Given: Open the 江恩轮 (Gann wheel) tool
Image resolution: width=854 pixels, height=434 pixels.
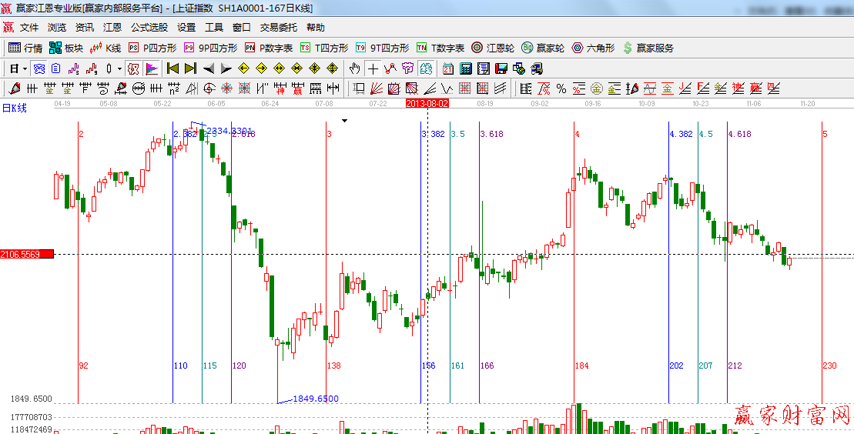Looking at the screenshot, I should coord(494,48).
